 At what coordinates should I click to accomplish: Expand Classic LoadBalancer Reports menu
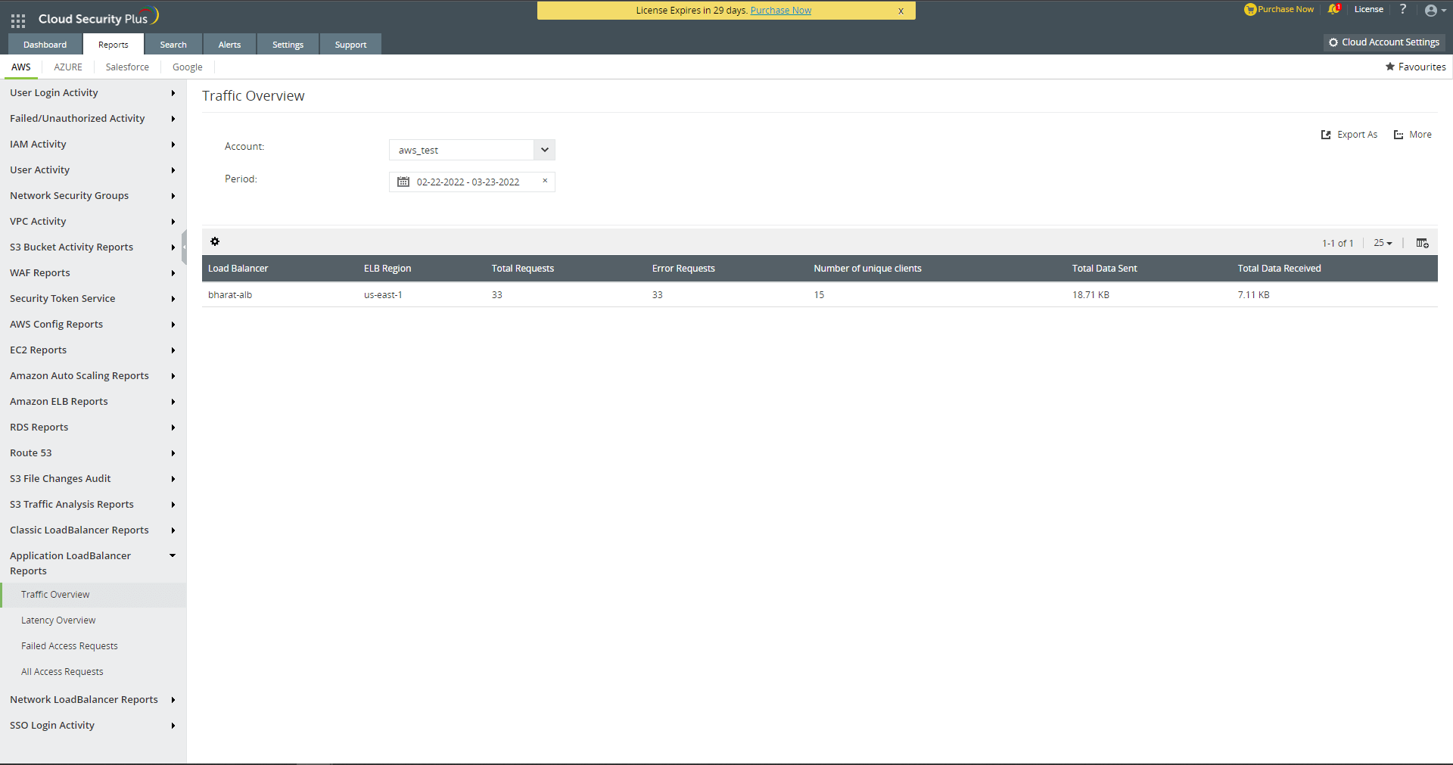tap(93, 530)
